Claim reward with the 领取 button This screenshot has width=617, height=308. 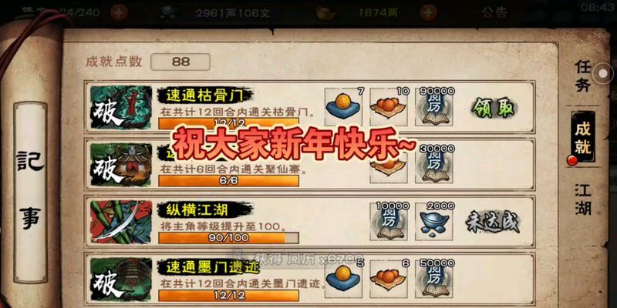pos(494,107)
